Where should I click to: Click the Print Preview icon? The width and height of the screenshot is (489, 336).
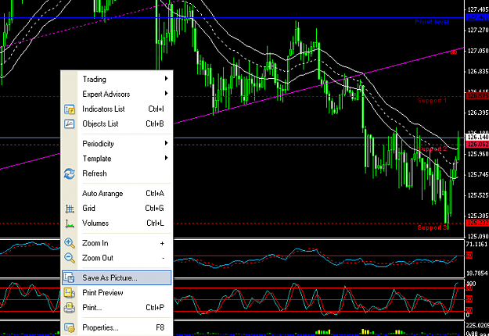point(69,293)
